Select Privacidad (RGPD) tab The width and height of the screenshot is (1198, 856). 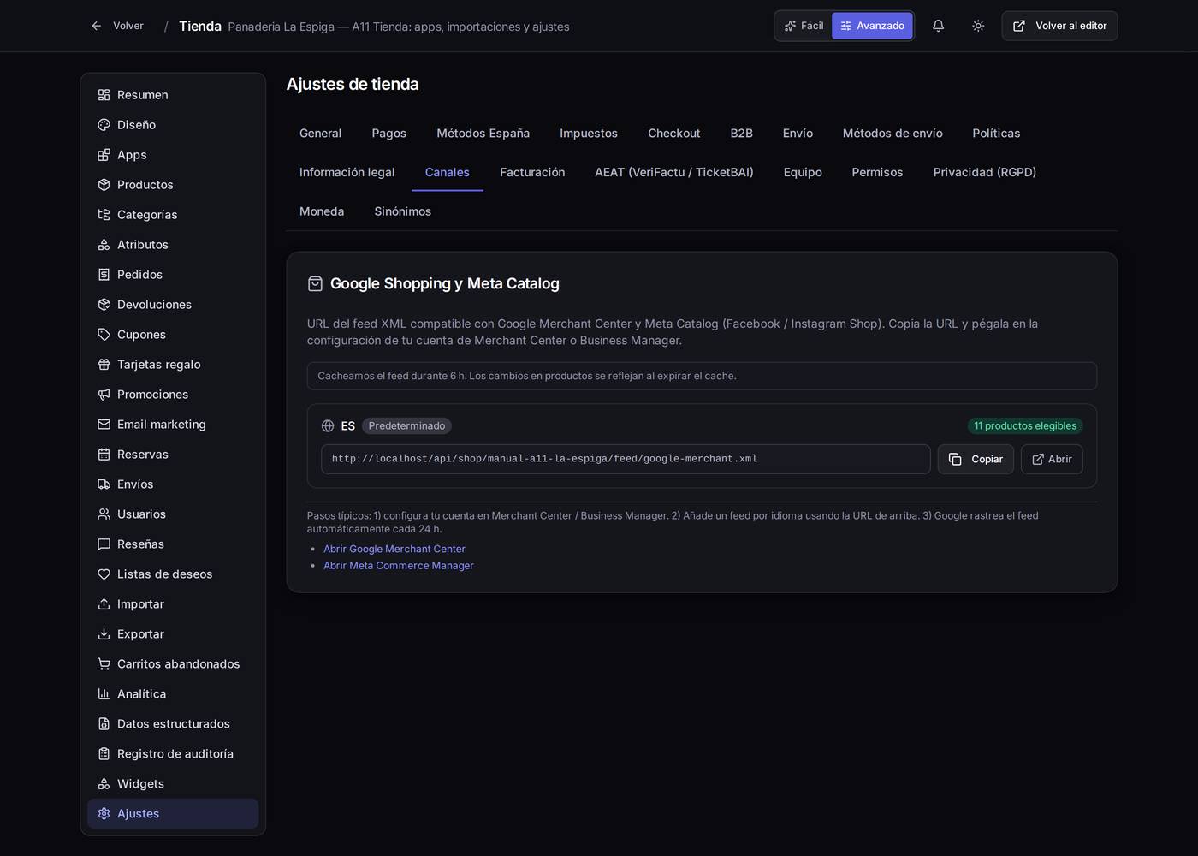point(985,173)
